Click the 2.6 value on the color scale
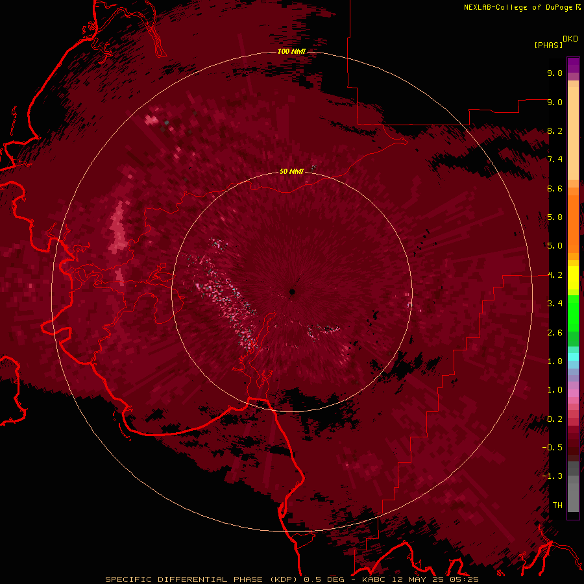 click(x=555, y=333)
